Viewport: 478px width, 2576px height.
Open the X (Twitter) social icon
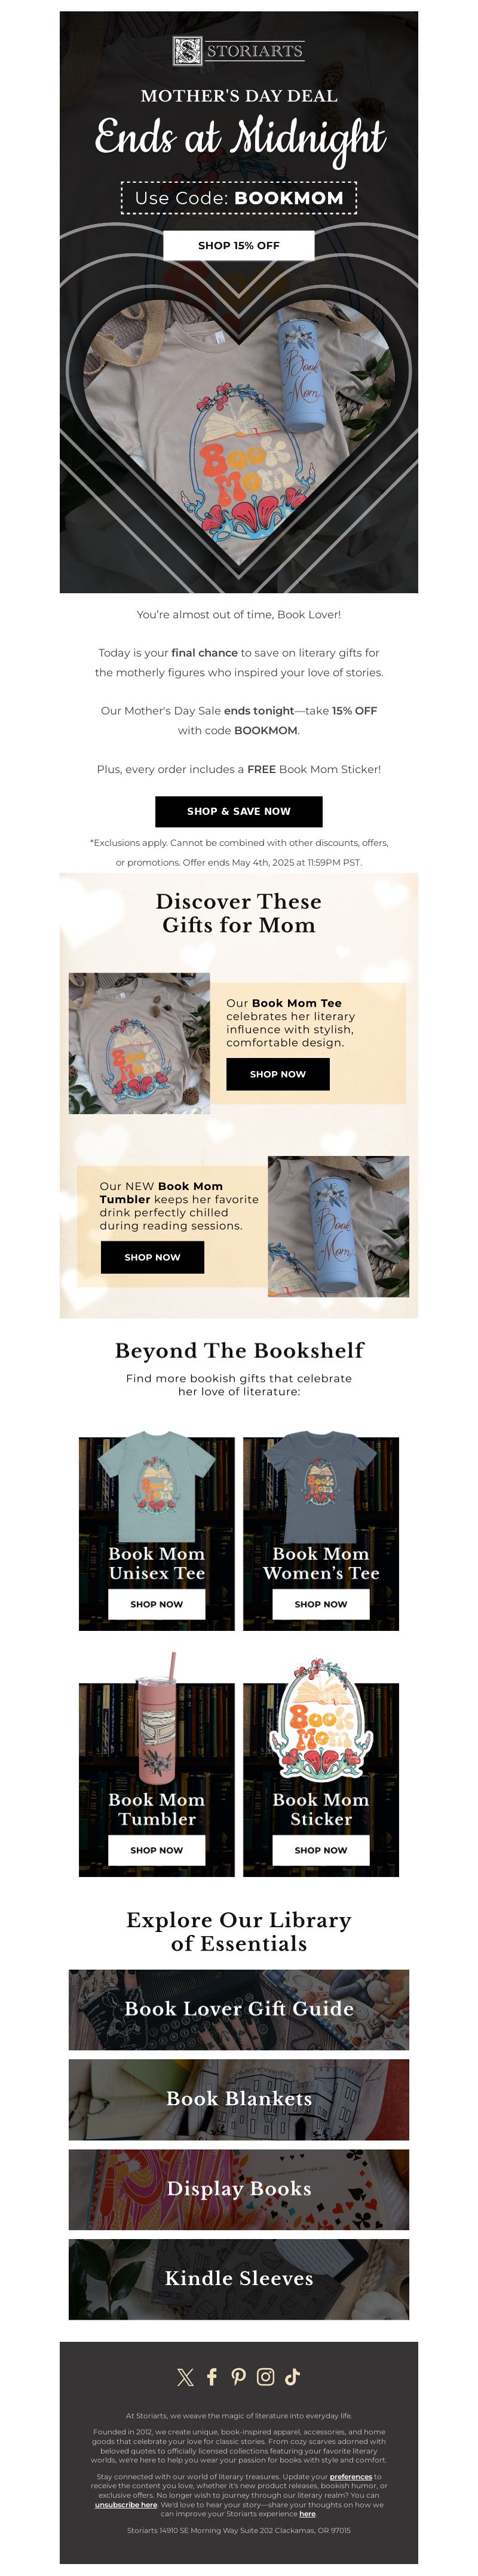185,2377
